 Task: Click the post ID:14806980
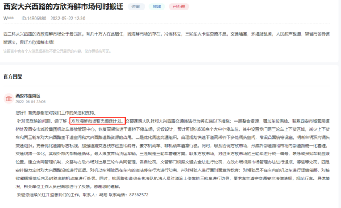point(34,19)
